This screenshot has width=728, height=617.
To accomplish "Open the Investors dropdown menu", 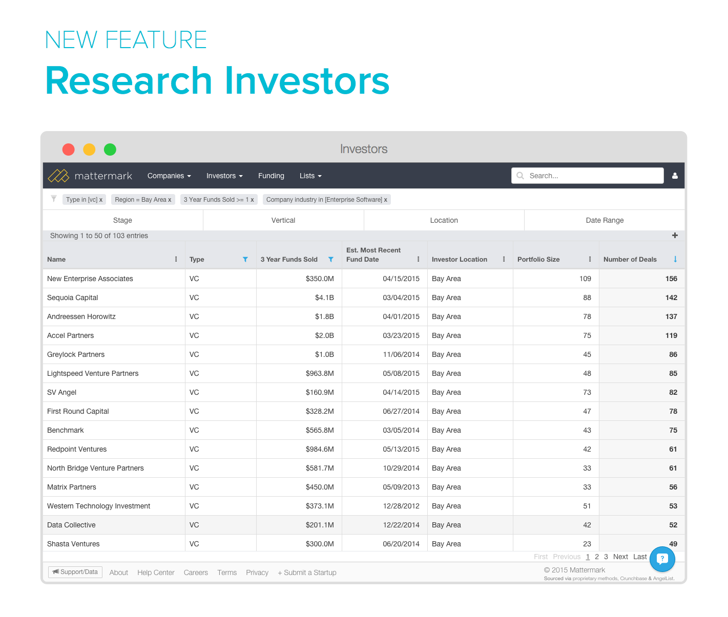I will click(x=224, y=176).
